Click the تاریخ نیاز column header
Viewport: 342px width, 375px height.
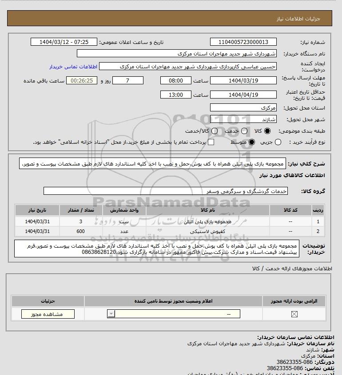pos(37,210)
